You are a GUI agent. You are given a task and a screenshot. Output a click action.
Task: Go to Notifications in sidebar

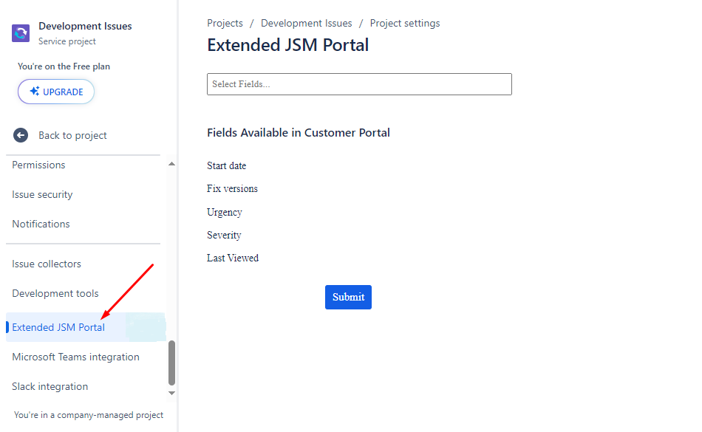click(x=41, y=224)
